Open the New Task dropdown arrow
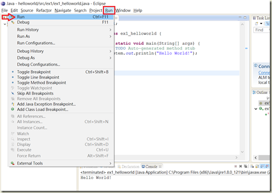 tap(261, 23)
